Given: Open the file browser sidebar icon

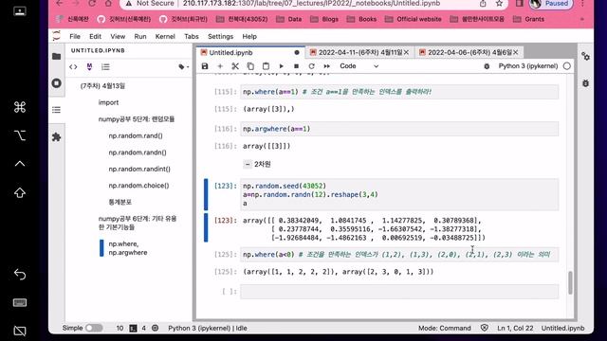Looking at the screenshot, I should click(57, 57).
